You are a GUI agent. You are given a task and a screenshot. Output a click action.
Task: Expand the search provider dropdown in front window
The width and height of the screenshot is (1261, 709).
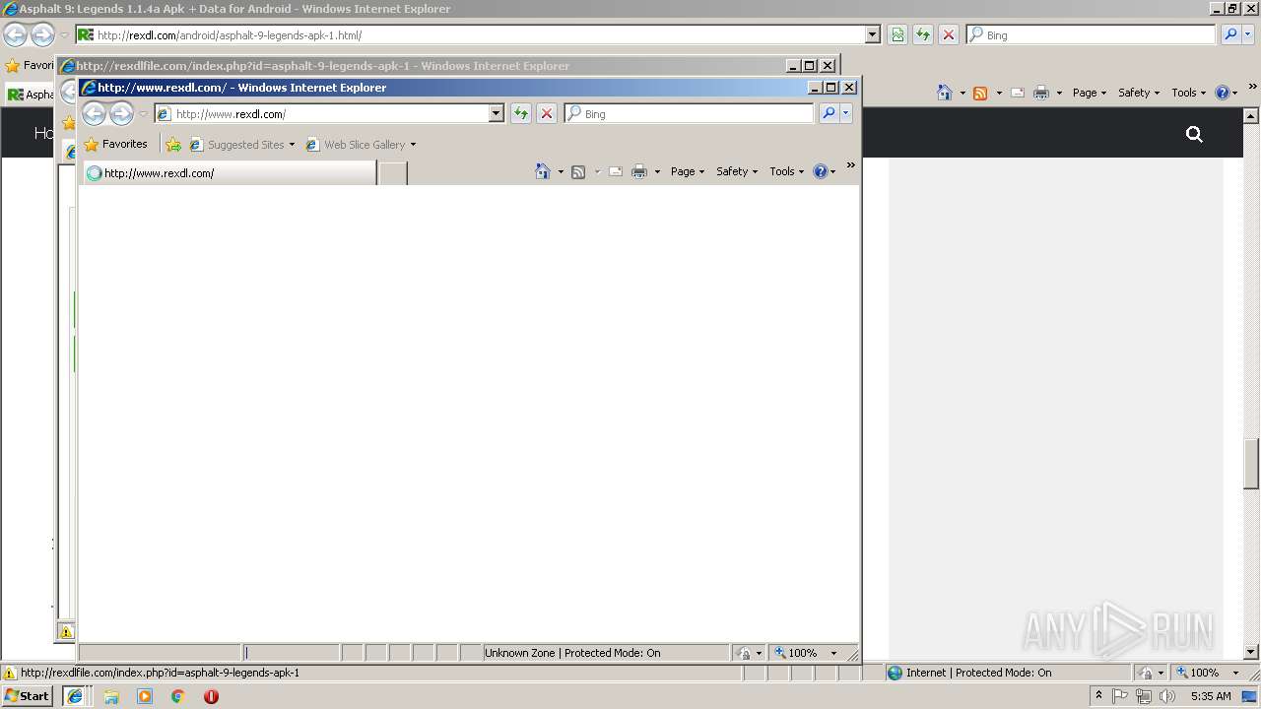[x=845, y=114]
